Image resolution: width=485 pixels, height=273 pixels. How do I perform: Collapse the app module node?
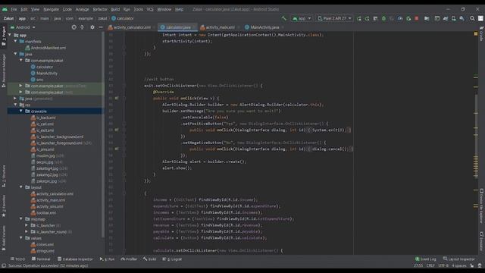point(10,35)
